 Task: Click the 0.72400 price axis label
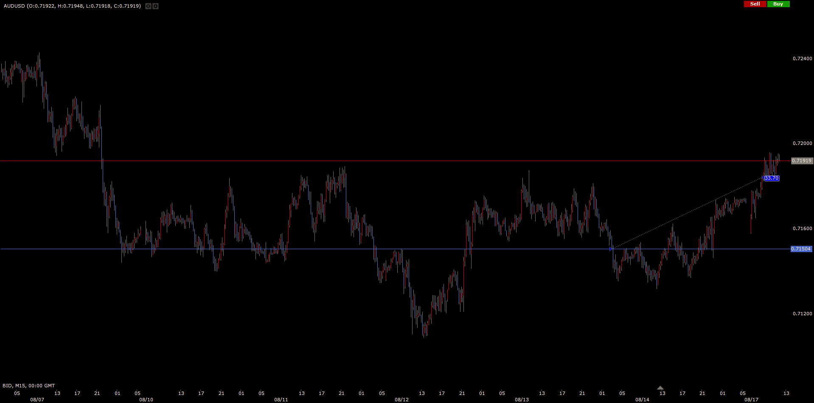pyautogui.click(x=802, y=58)
